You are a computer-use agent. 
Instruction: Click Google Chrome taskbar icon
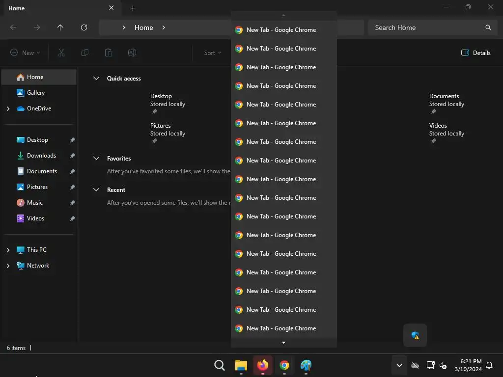284,365
